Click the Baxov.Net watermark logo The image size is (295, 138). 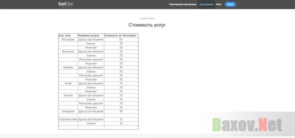tap(247, 124)
